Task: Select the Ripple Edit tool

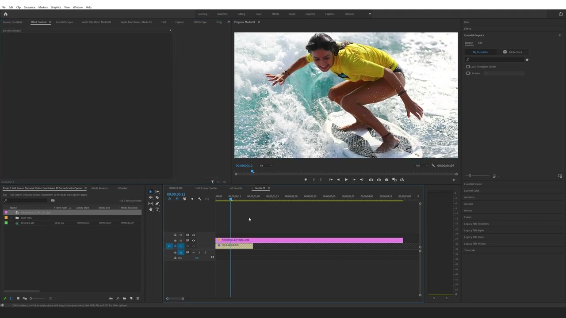Action: click(150, 197)
